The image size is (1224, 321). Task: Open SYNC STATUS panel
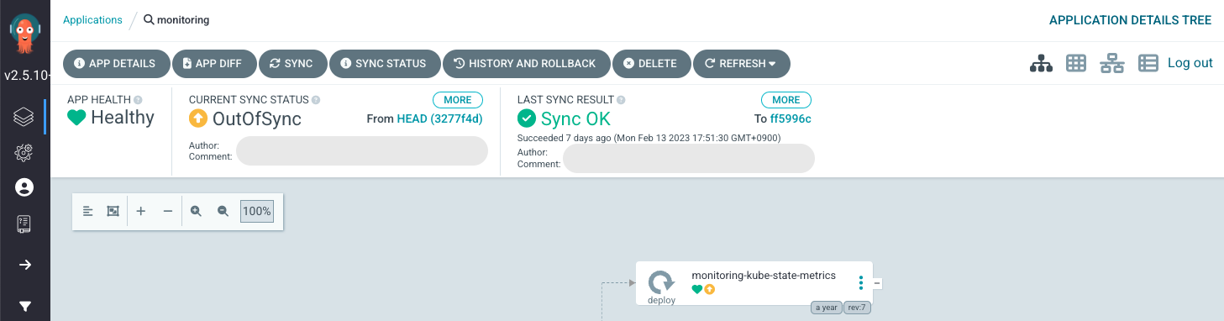[384, 63]
